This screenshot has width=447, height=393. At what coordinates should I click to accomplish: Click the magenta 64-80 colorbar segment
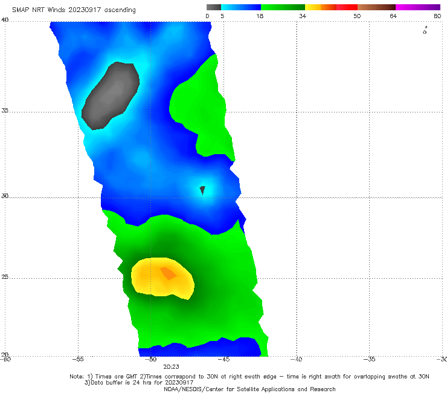click(x=418, y=7)
